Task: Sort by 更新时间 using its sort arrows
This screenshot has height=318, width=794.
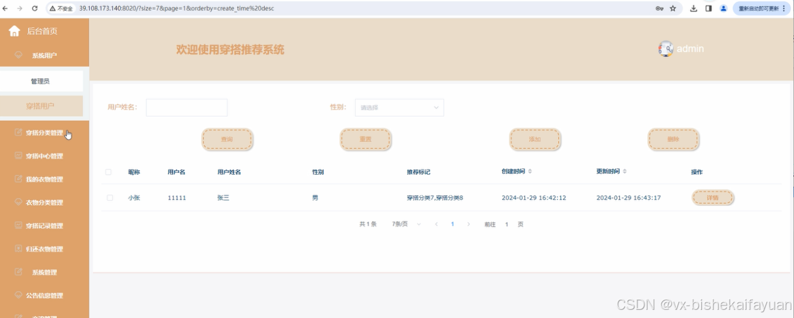Action: click(x=624, y=172)
